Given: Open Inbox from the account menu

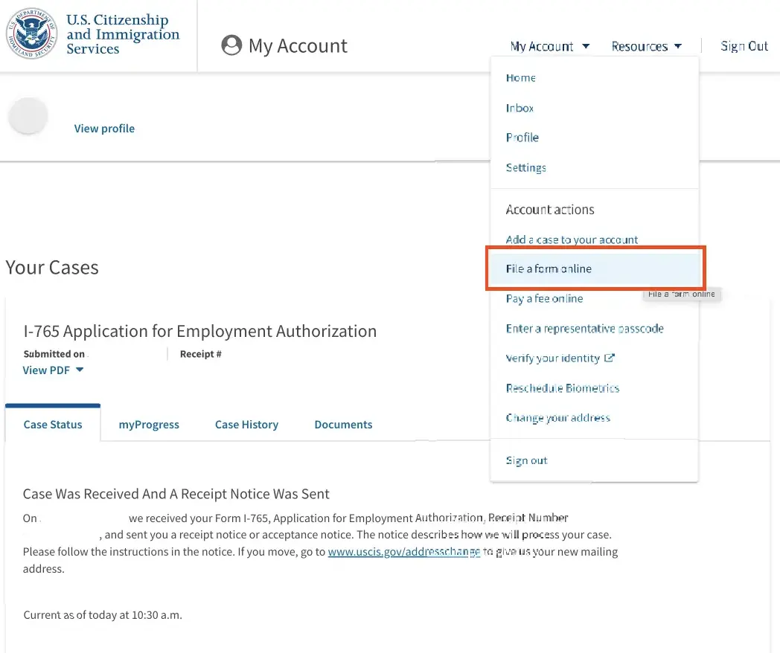Looking at the screenshot, I should click(x=520, y=108).
